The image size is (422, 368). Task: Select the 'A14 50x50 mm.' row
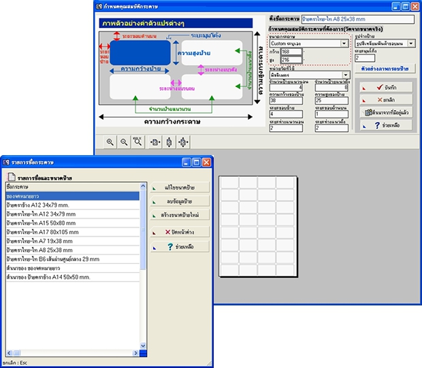coord(73,277)
